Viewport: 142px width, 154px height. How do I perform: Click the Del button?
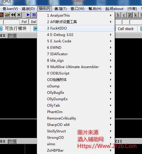(x=33, y=22)
